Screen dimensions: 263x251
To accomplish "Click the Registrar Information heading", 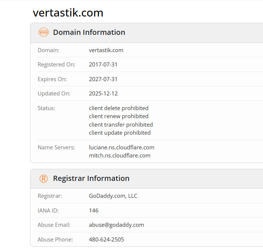I will pyautogui.click(x=91, y=178).
